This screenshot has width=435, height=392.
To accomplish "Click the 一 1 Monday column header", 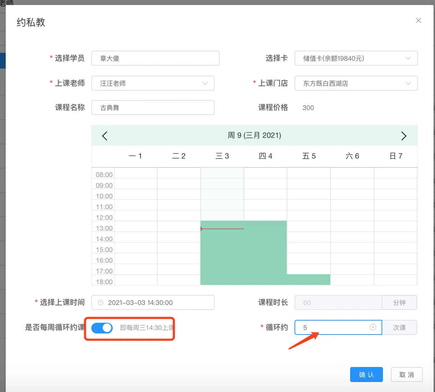I will (135, 156).
